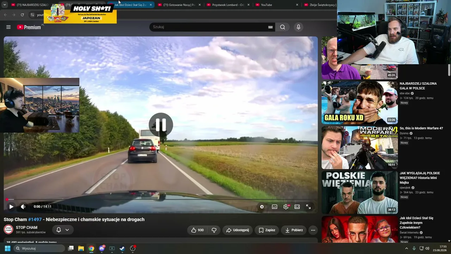This screenshot has height=254, width=451.
Task: Go forward with the browser forward arrow
Action: 14,15
